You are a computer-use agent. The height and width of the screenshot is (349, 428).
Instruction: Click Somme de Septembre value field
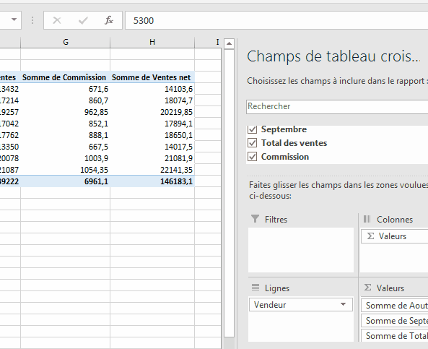click(395, 321)
